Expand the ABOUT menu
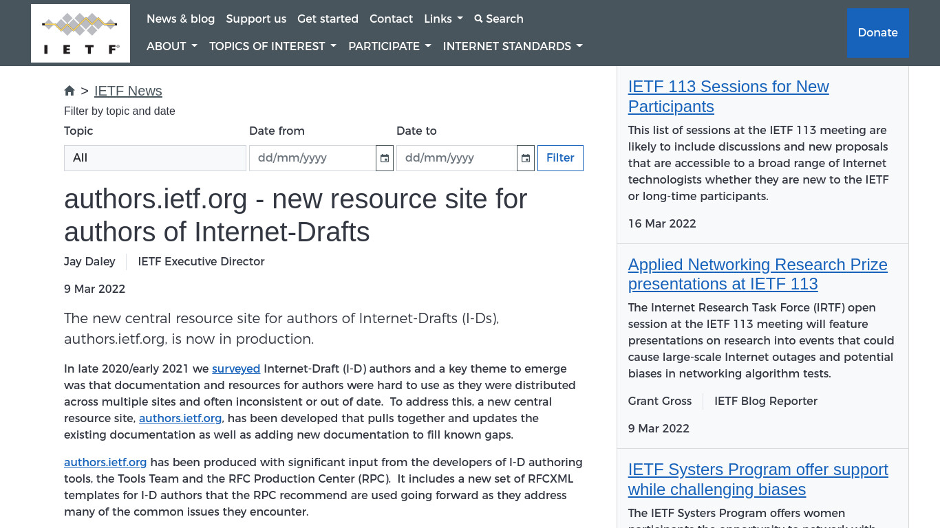This screenshot has width=940, height=528. click(x=172, y=46)
